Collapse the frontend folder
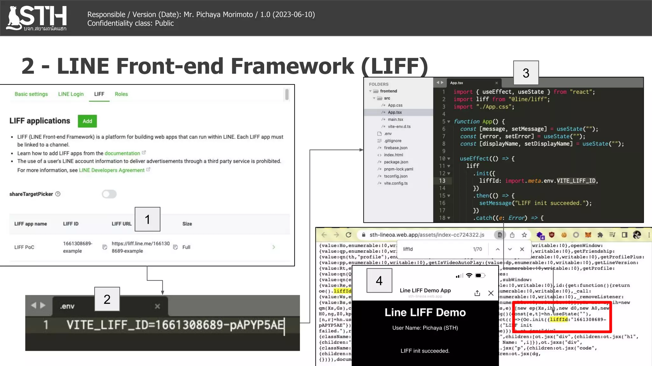 pyautogui.click(x=370, y=91)
